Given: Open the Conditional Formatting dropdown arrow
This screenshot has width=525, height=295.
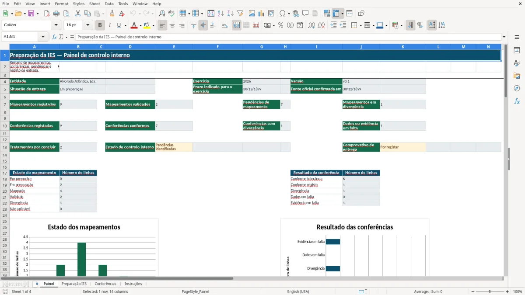Looking at the screenshot, I should [401, 25].
